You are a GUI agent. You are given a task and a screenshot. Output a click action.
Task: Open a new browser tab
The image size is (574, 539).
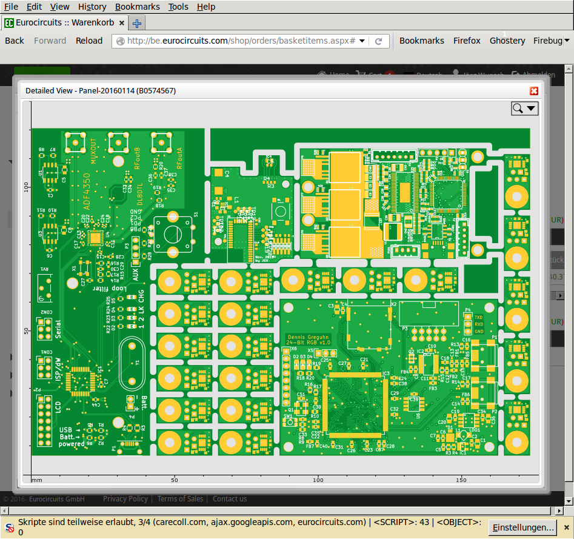click(137, 23)
